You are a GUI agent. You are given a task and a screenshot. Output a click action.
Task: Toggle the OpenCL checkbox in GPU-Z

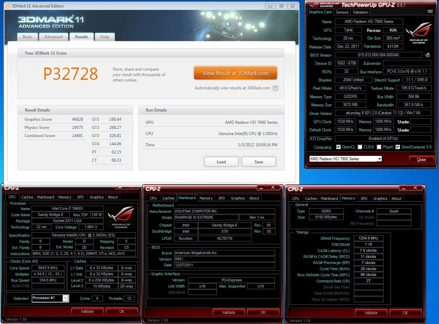coord(338,147)
